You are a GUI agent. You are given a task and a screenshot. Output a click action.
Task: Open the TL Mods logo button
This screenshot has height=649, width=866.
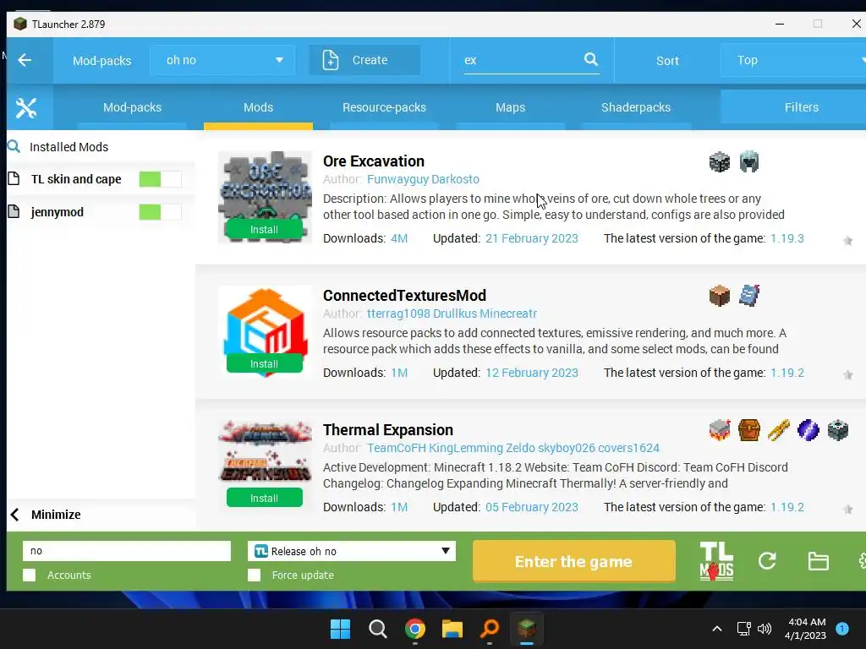[716, 561]
